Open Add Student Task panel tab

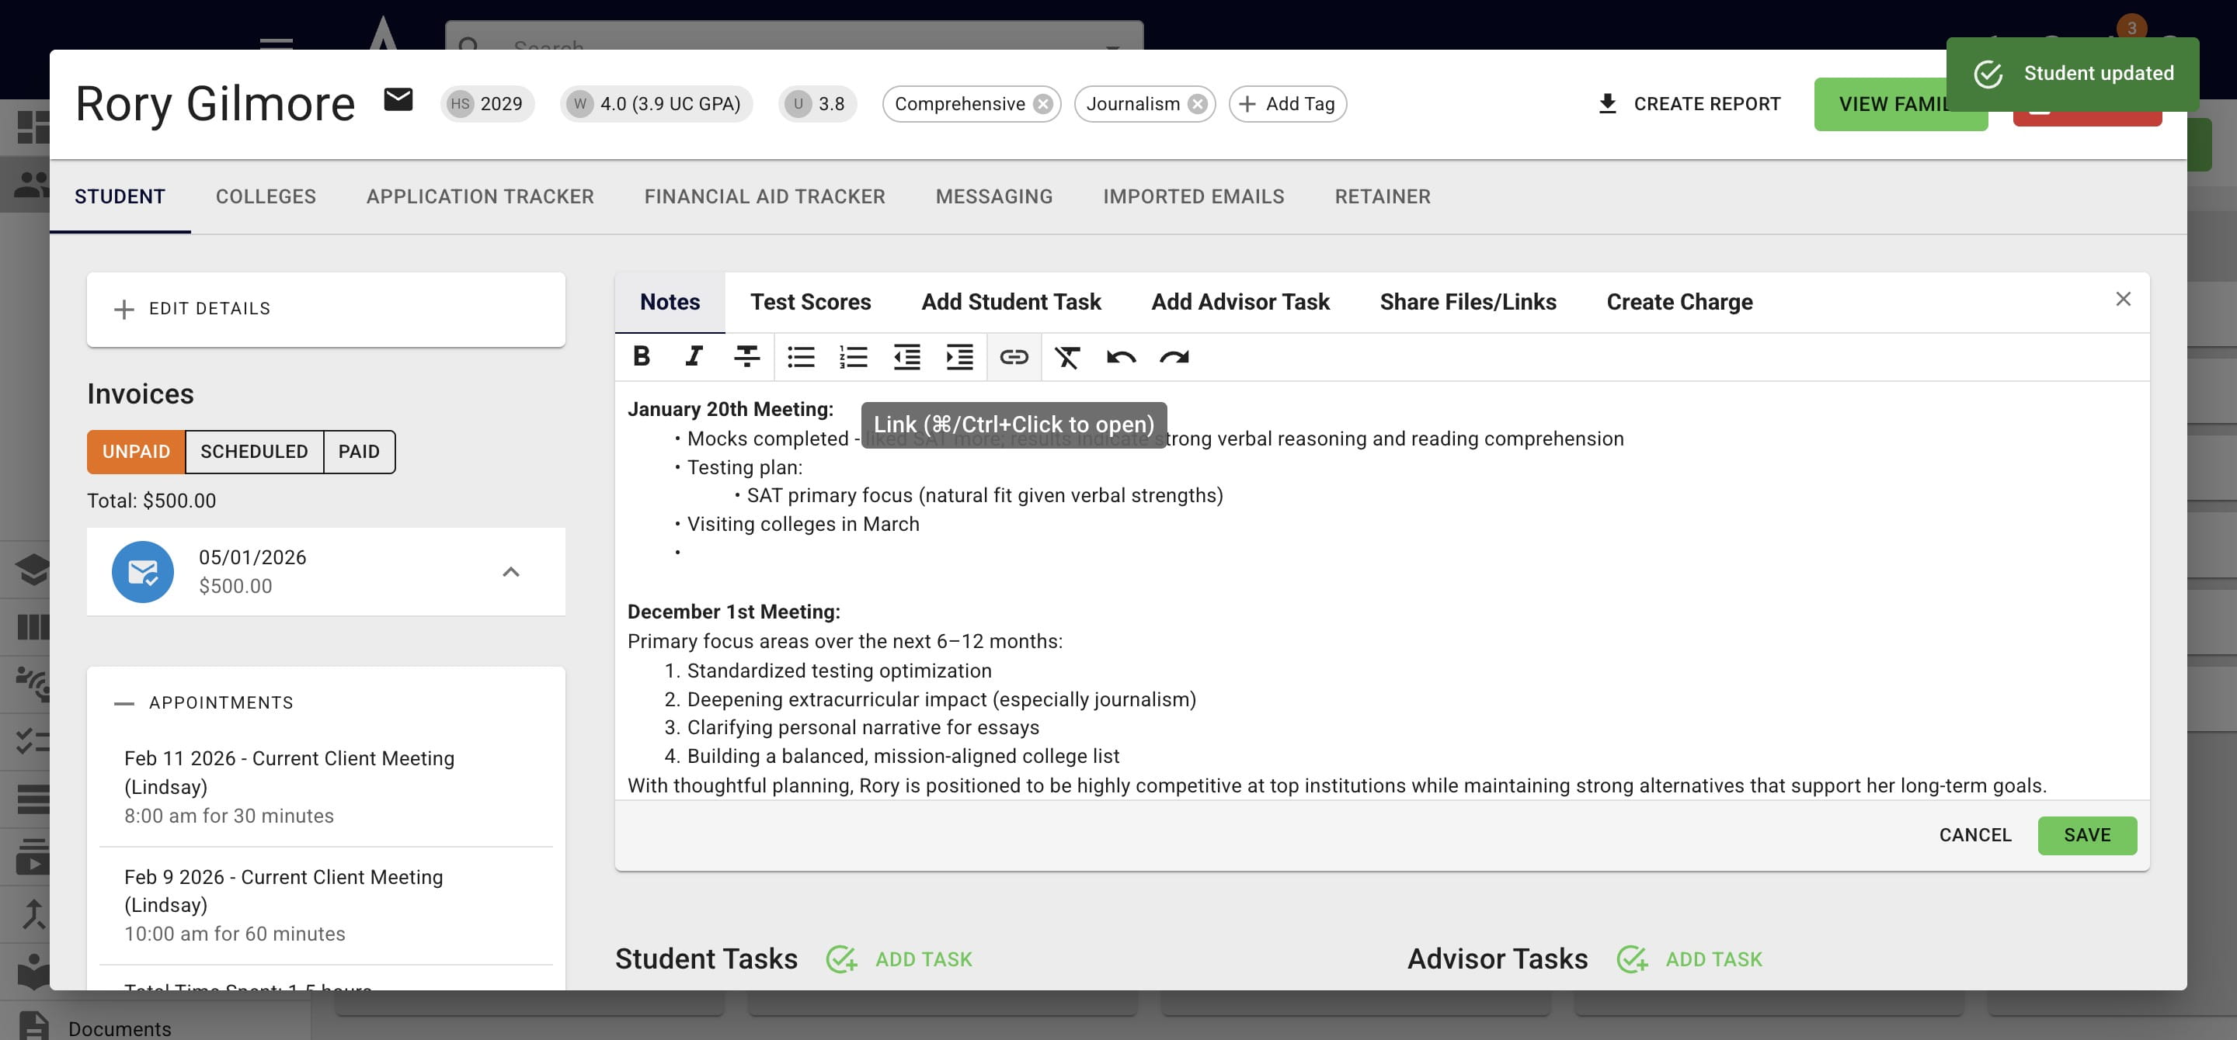point(1011,302)
